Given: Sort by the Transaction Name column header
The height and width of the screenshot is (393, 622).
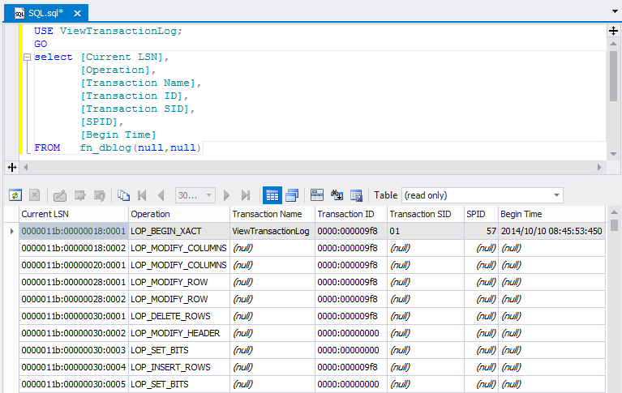Looking at the screenshot, I should coord(272,214).
